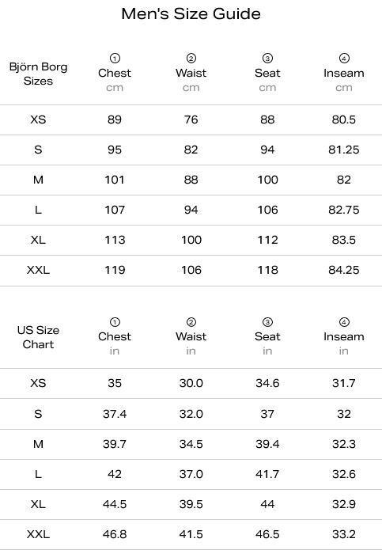Click the XXL row label in inches table
Viewport: 382px width, 550px height.
(x=38, y=534)
